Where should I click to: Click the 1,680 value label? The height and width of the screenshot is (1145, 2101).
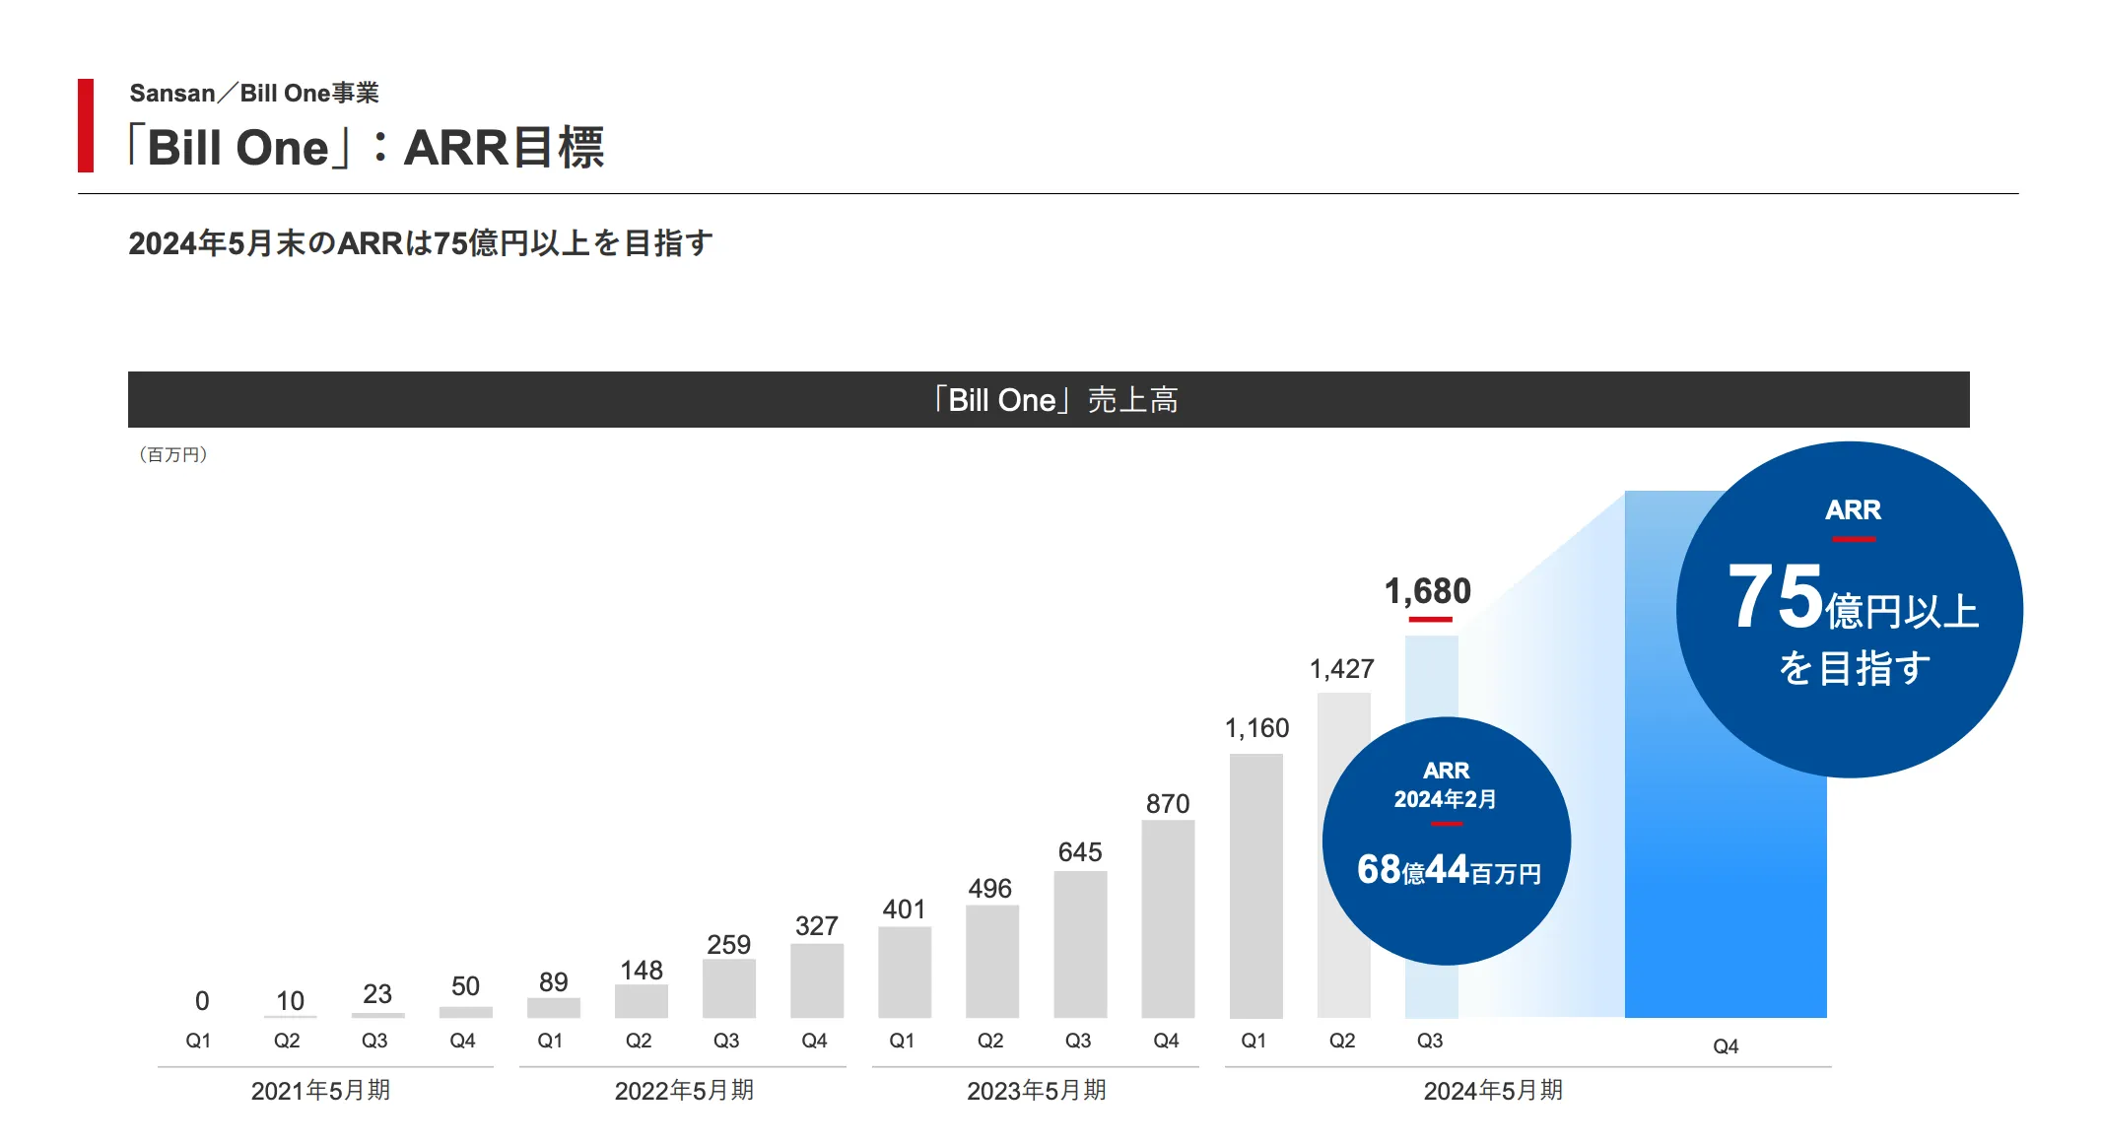1427,591
